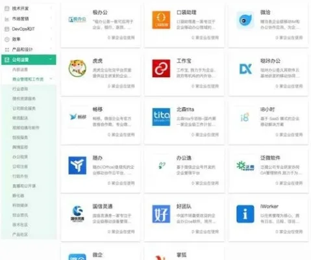Open the red 工作宝 logo
Viewport: 311px width, 260px height.
161,68
